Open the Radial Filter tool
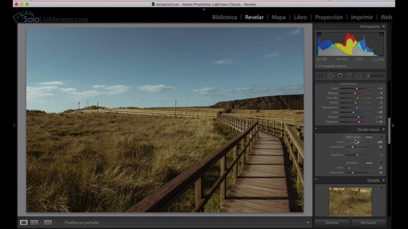 [x=359, y=76]
